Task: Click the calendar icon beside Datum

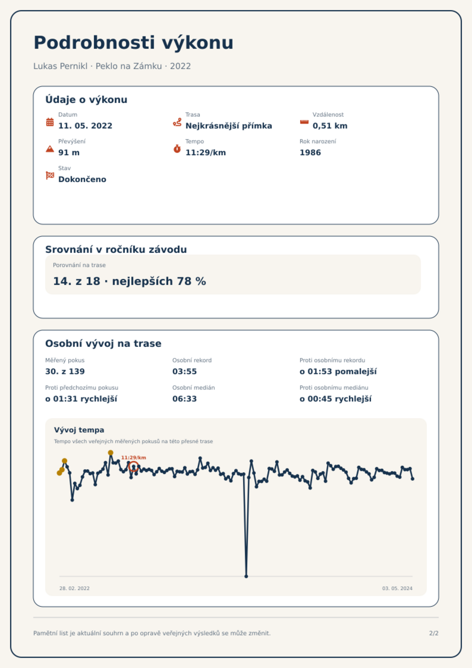Action: (50, 122)
